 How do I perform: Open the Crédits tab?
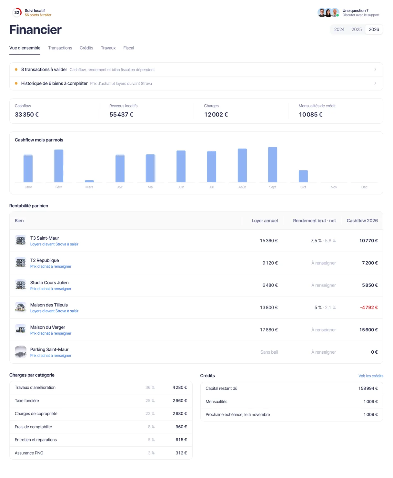[x=86, y=48]
